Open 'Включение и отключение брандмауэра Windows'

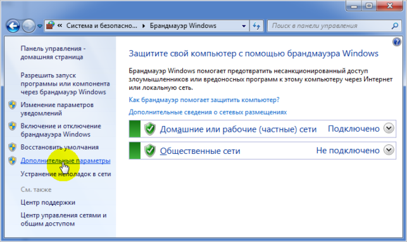[x=61, y=130]
